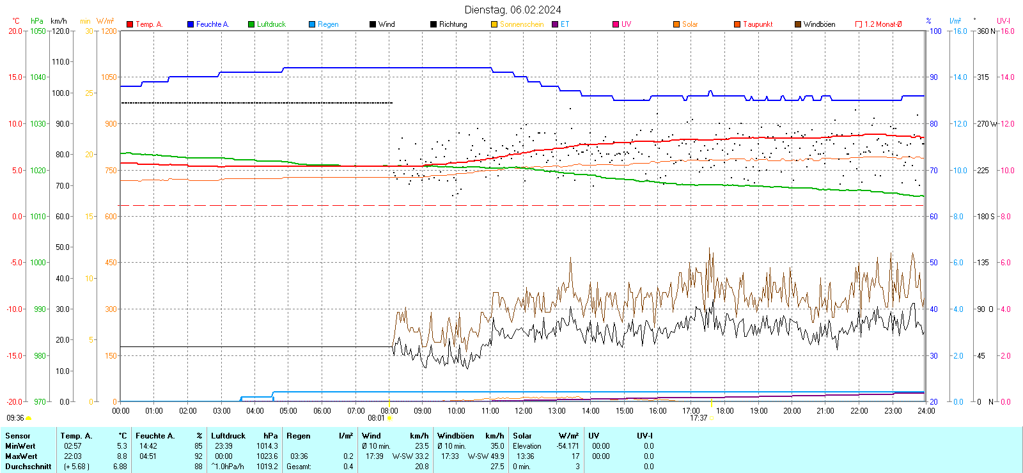This screenshot has height=473, width=1023.
Task: Click the purple ET legend square
Action: click(555, 24)
